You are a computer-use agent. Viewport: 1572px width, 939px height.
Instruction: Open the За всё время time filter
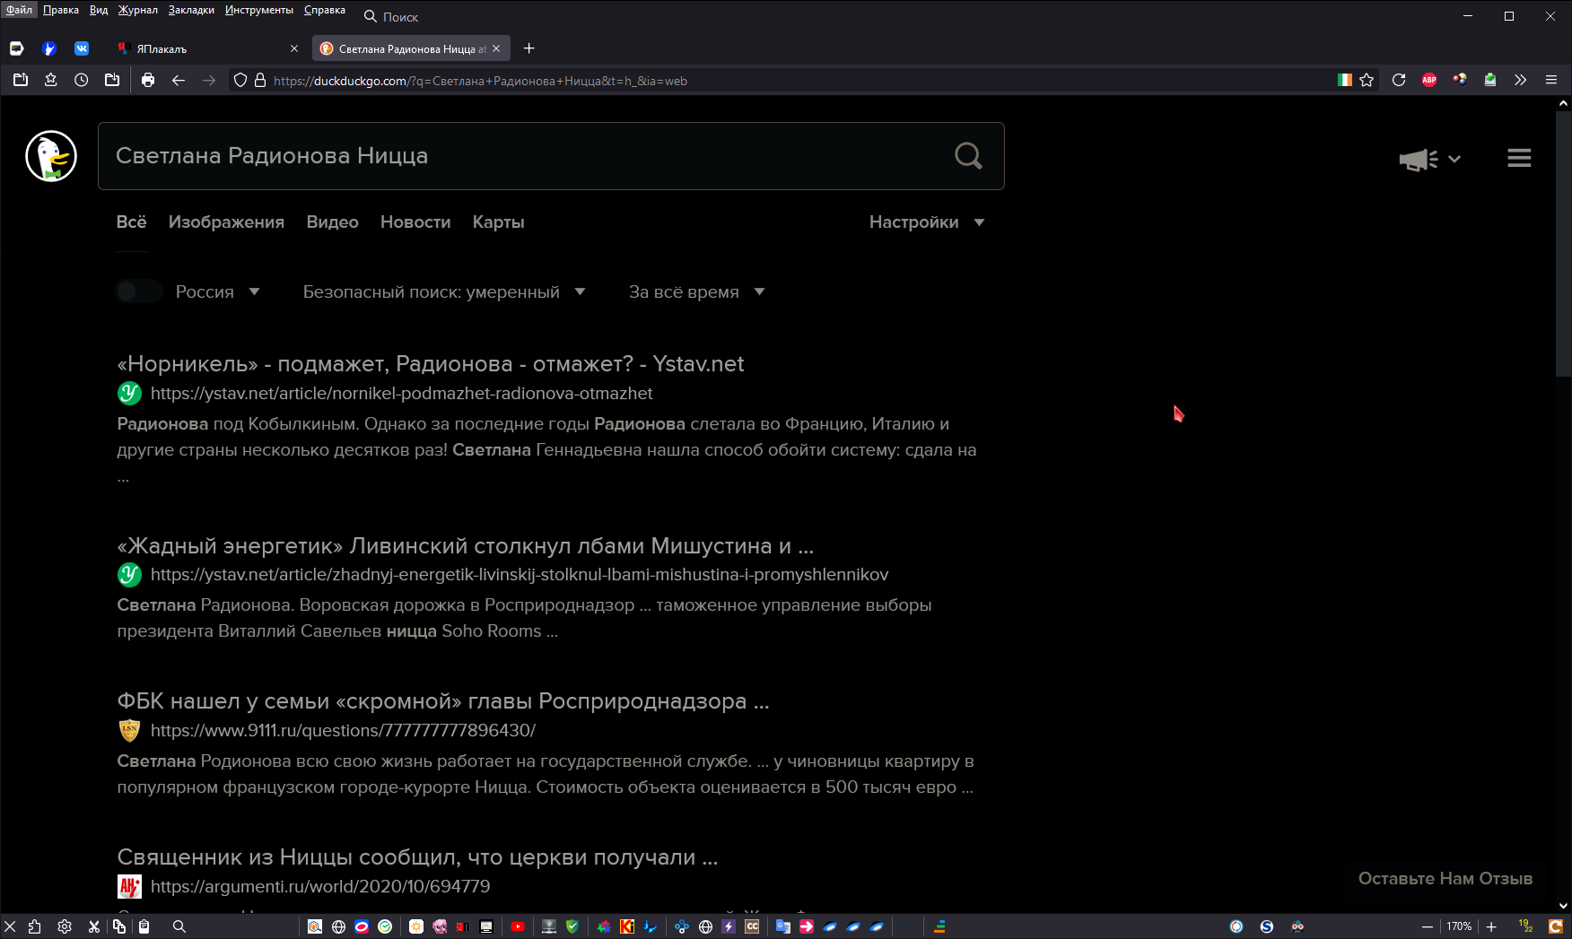(x=696, y=291)
